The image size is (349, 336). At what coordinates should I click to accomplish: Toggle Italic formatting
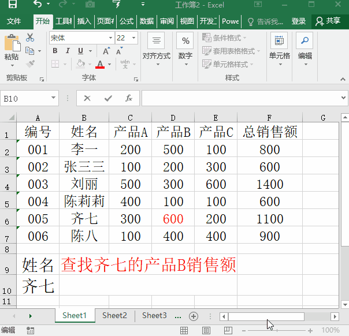[68, 51]
